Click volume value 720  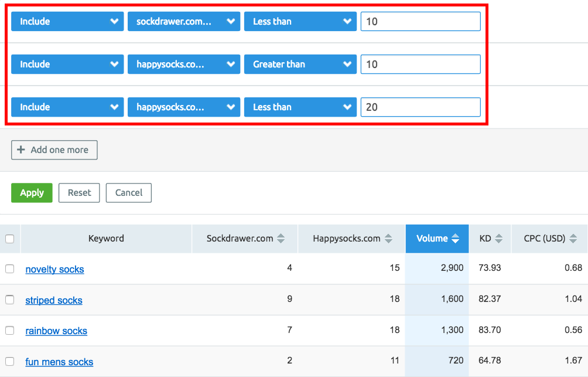pos(456,361)
